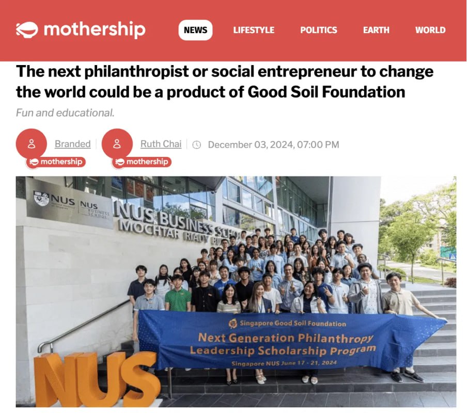467x416 pixels.
Task: Go to the LIFESTYLE section
Action: click(x=254, y=30)
